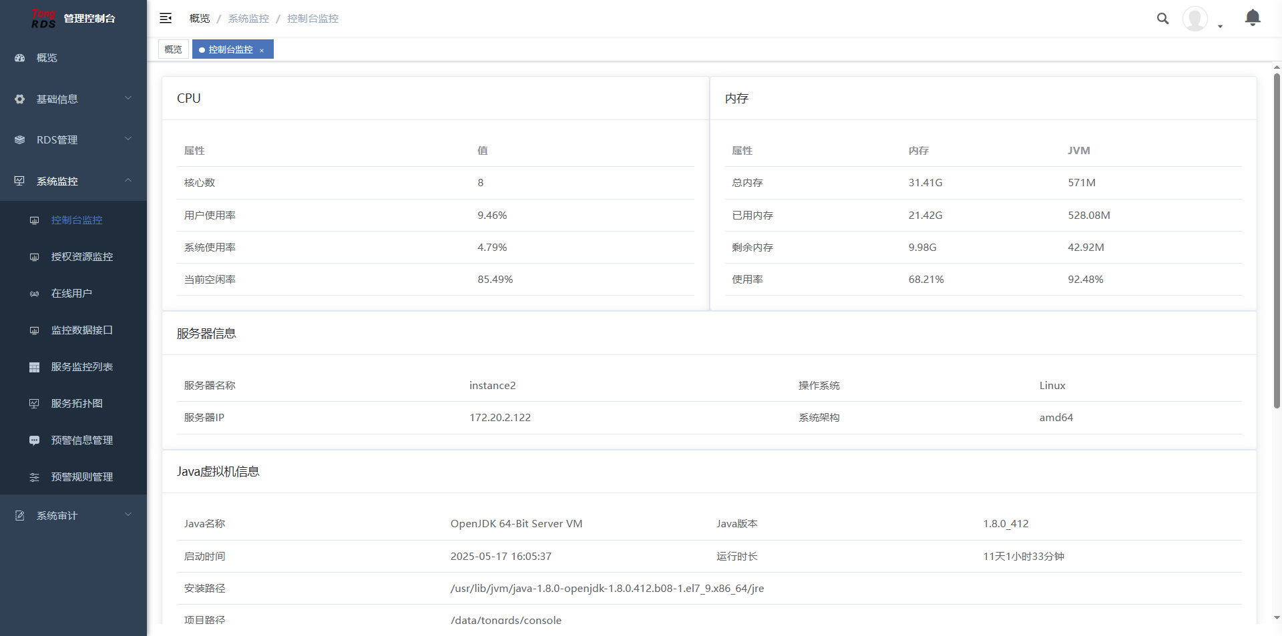Image resolution: width=1282 pixels, height=636 pixels.
Task: Select the 安装路径 JRE path value
Action: [x=608, y=589]
